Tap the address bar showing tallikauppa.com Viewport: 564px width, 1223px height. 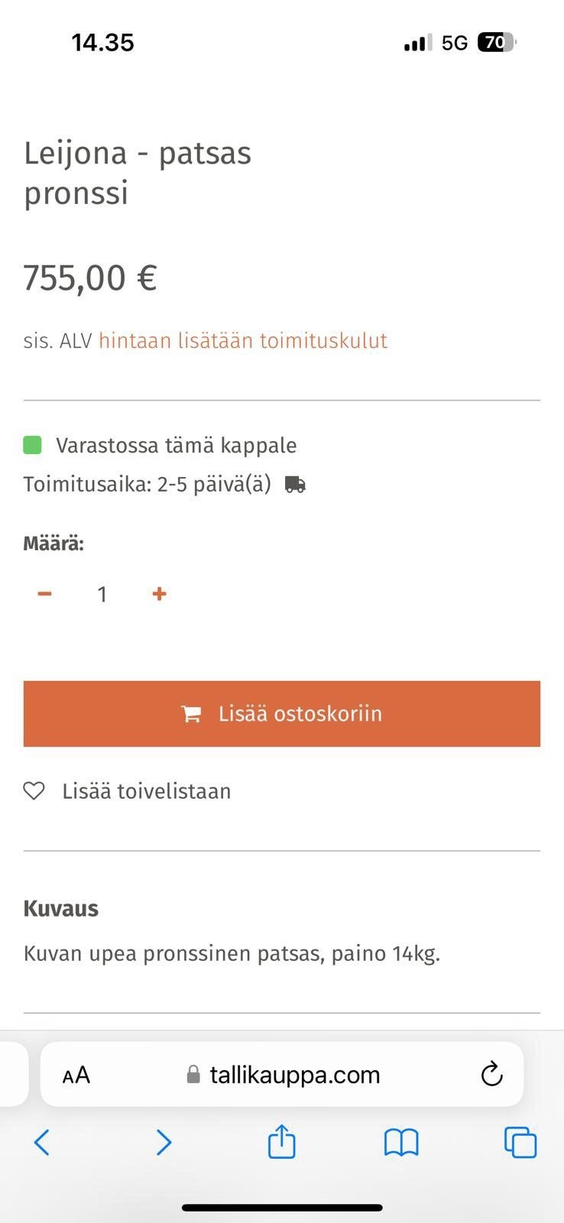pos(295,1074)
